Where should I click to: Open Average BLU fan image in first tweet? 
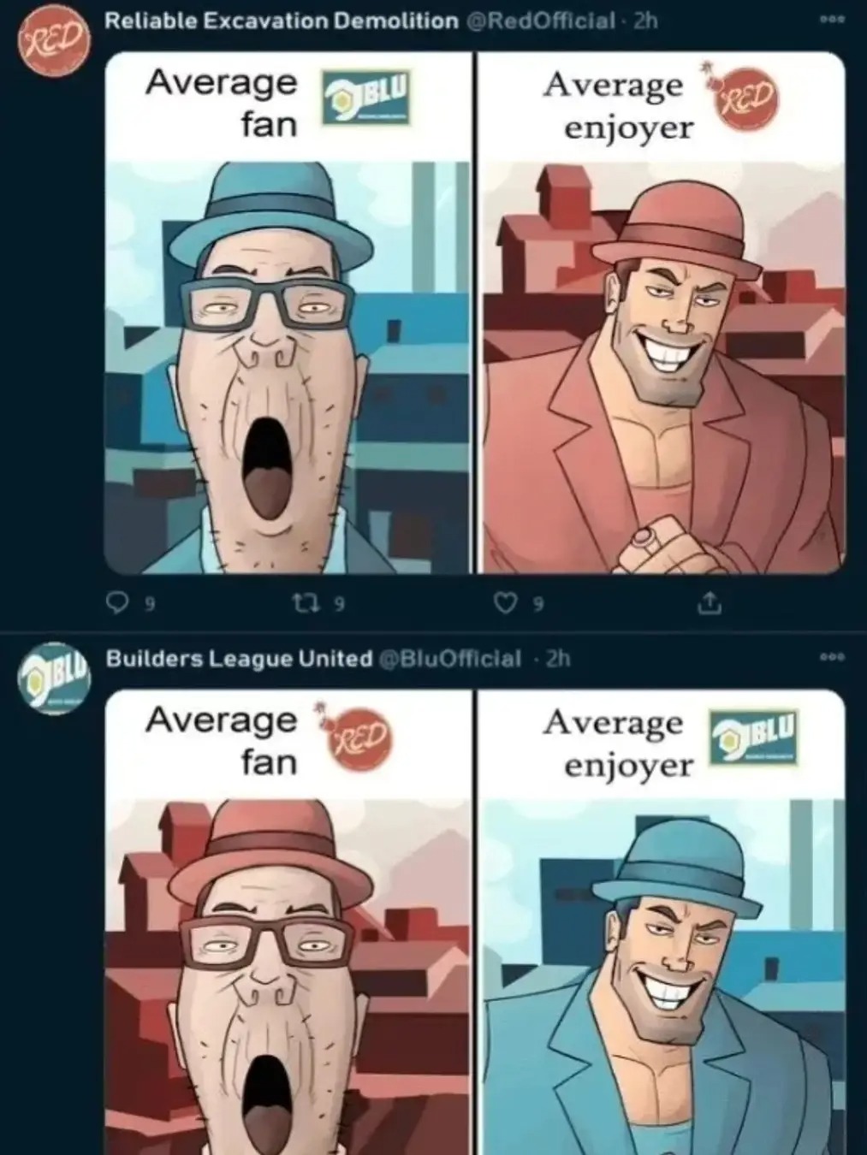(288, 312)
